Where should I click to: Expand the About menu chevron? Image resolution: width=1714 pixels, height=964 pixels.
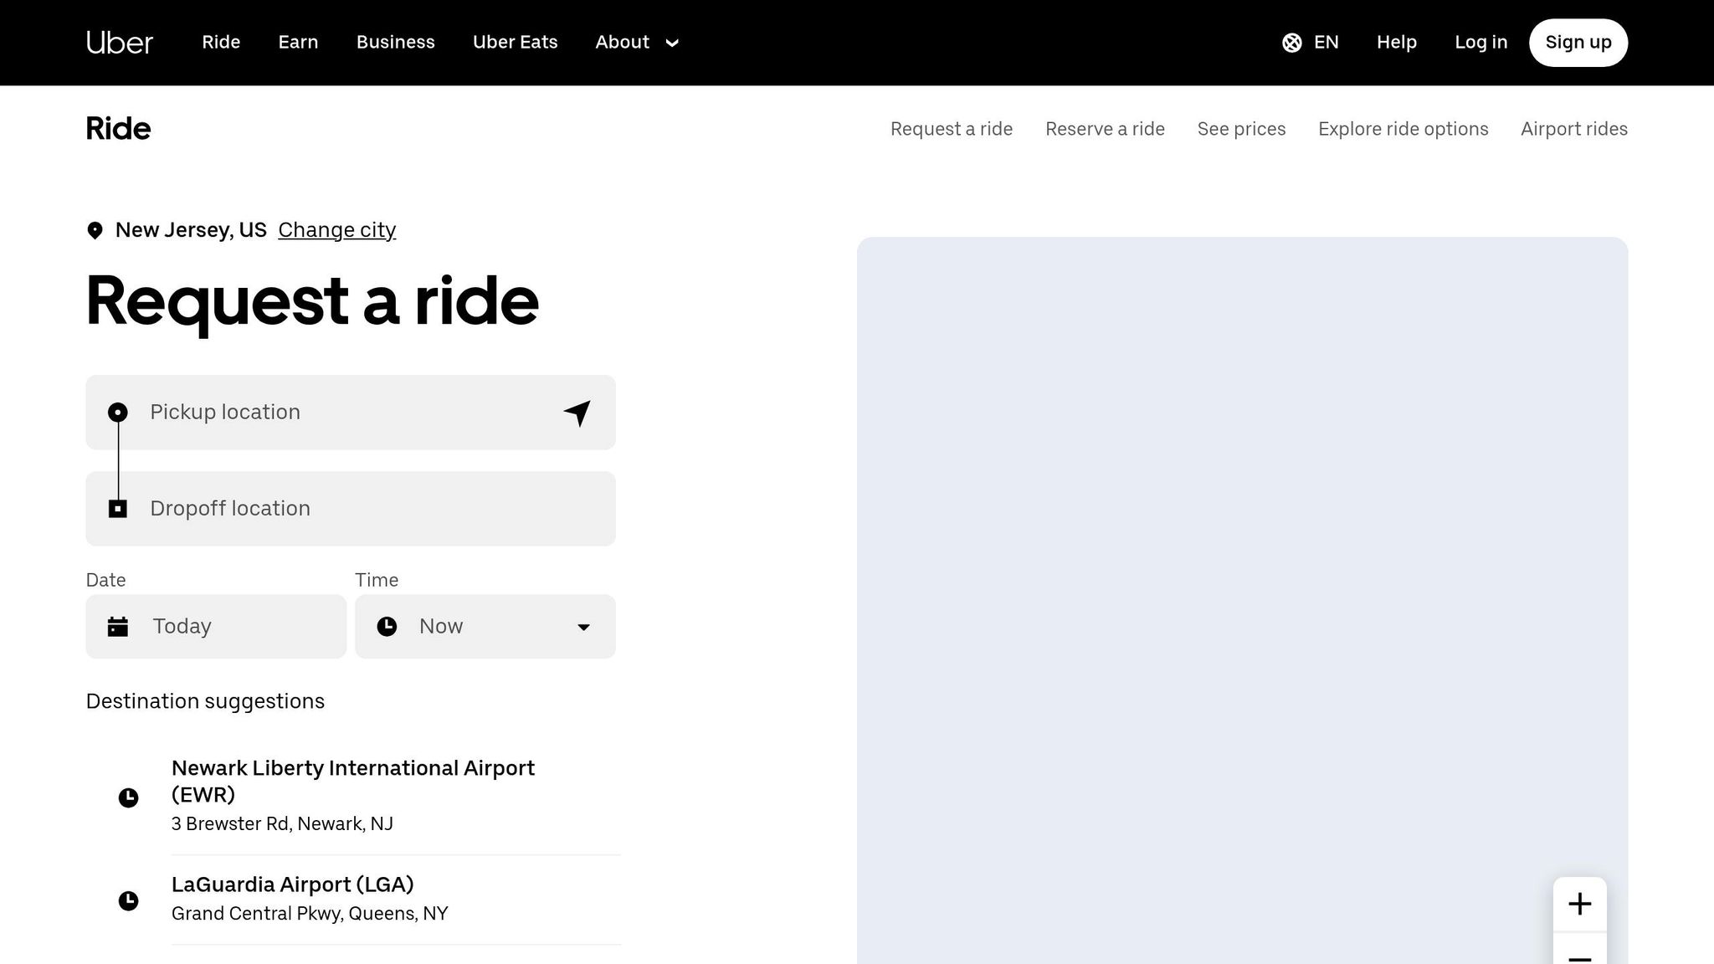pos(672,43)
